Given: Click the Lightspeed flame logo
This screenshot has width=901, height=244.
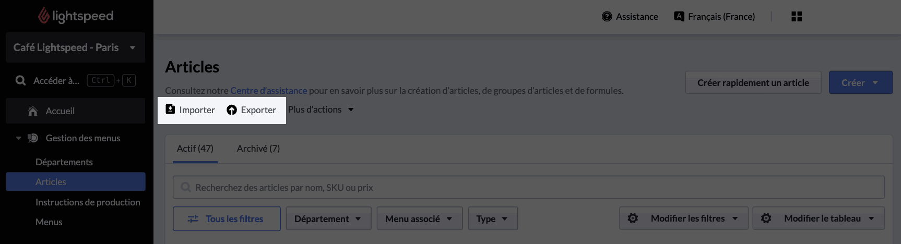Looking at the screenshot, I should (44, 16).
